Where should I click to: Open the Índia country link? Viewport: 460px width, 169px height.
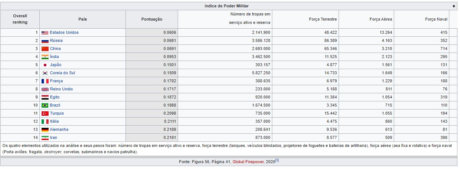tap(54, 57)
